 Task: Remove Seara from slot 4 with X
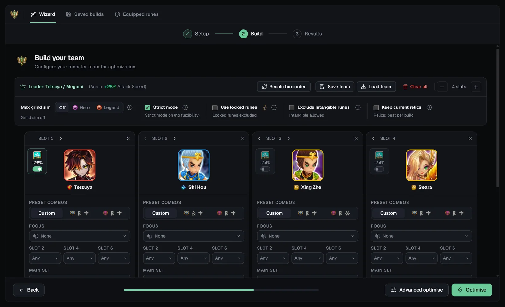click(470, 138)
